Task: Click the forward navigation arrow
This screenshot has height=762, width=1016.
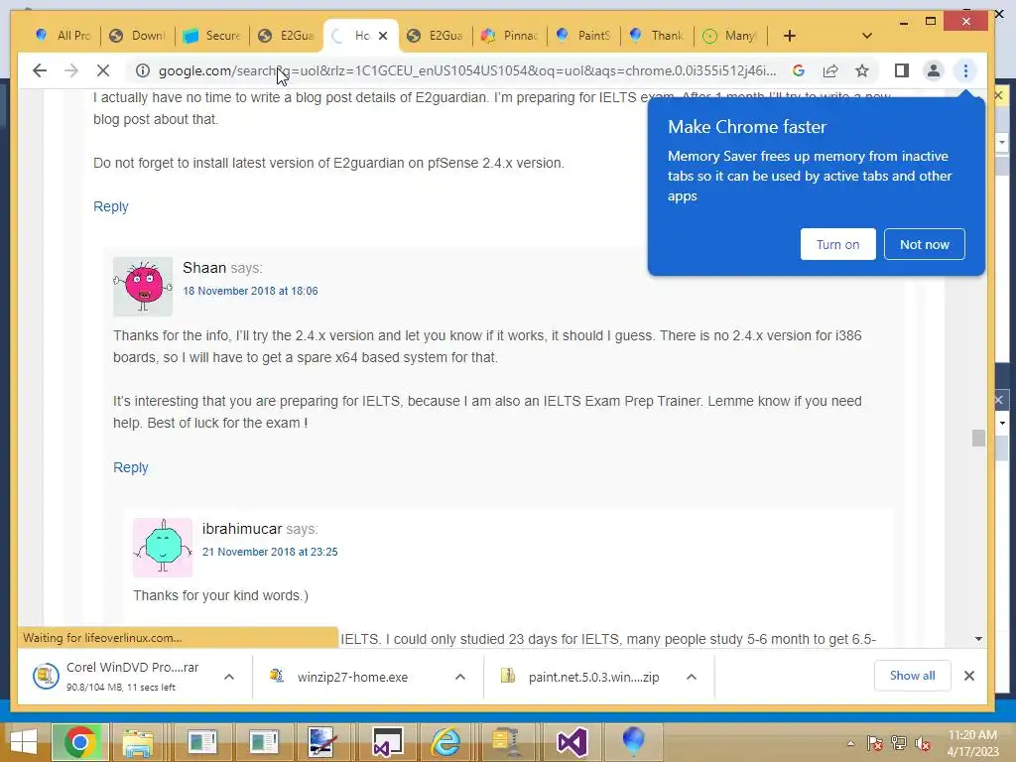Action: click(71, 70)
